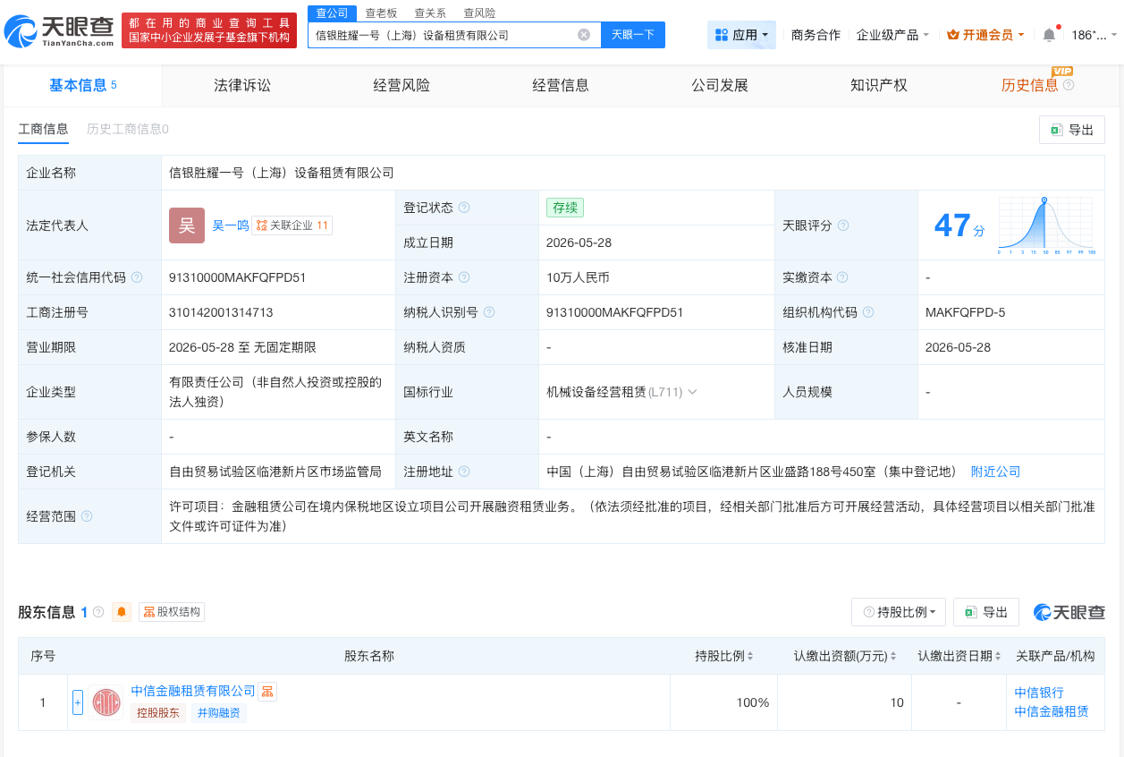Screen dimensions: 1124x757
Task: Open the 附近公司 link
Action: [995, 472]
